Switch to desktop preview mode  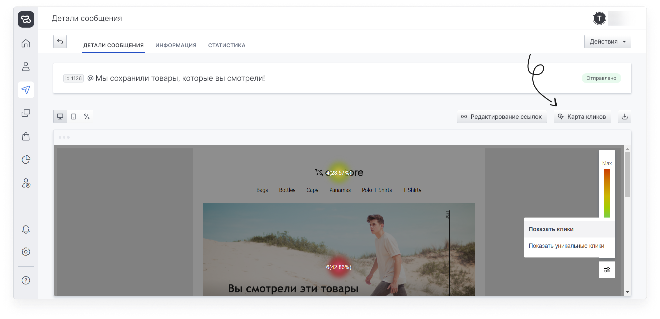click(60, 116)
